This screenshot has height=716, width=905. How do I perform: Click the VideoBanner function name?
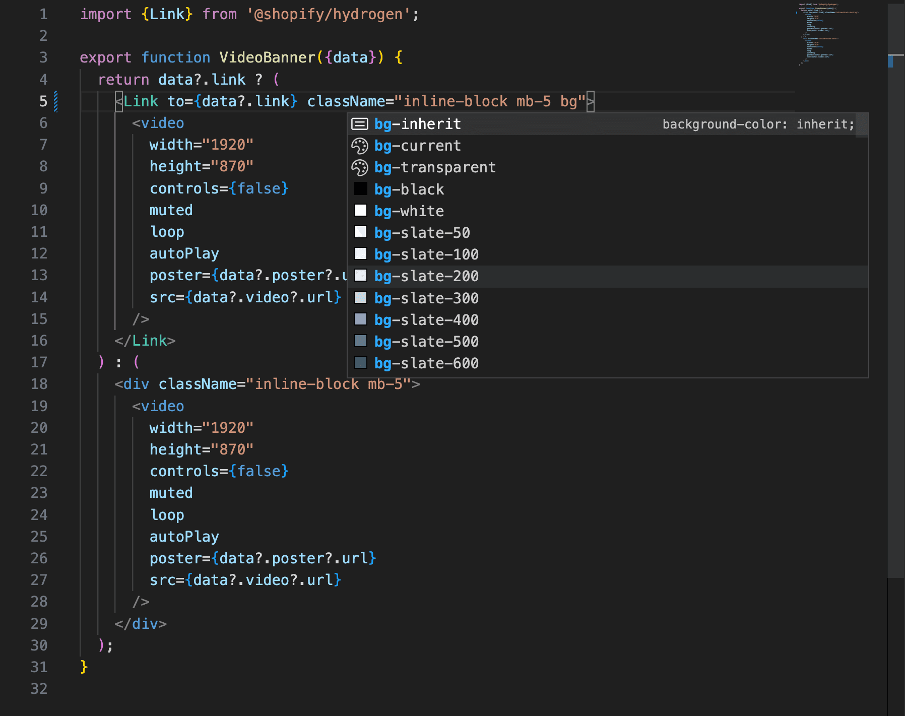267,57
